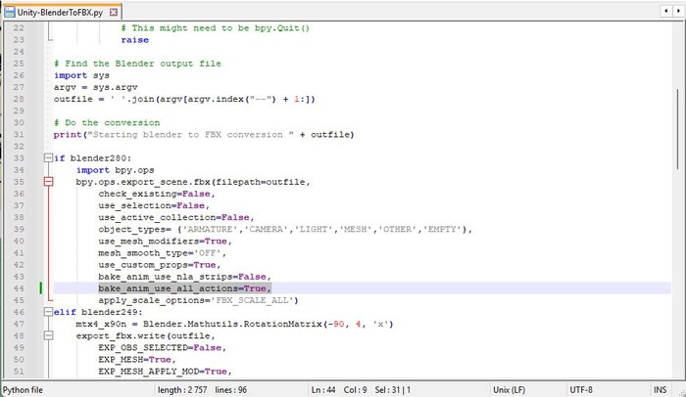
Task: Toggle INS insert mode in status bar
Action: [x=672, y=389]
